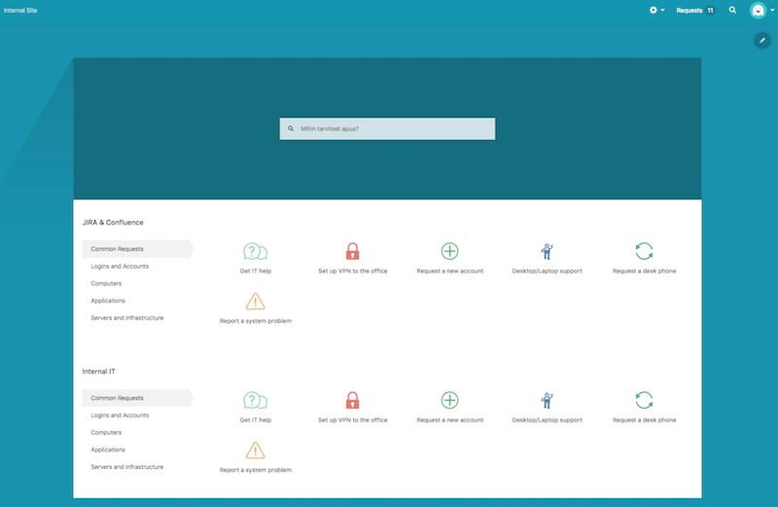Select Servers and Infrastructure under Internal IT
Screen dimensions: 778x507
point(127,467)
